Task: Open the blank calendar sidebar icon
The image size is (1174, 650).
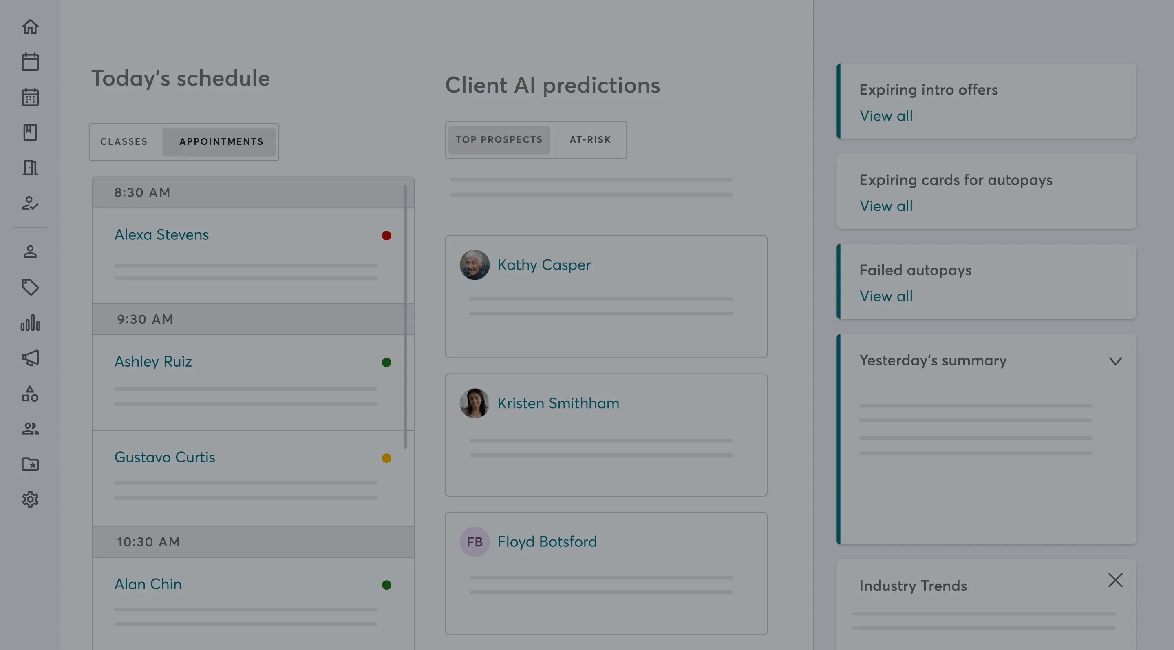Action: click(30, 62)
